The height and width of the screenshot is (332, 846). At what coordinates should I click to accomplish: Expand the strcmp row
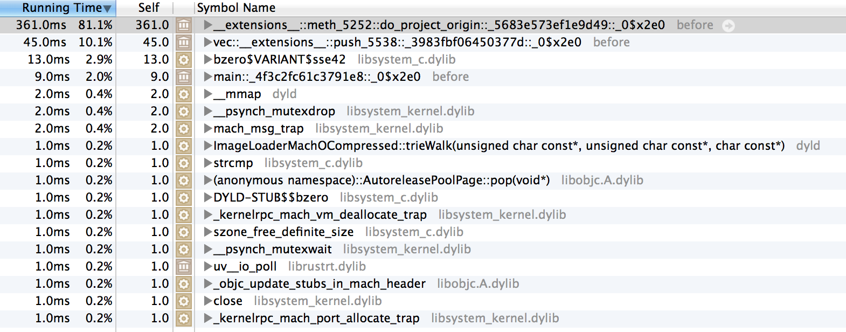(207, 163)
